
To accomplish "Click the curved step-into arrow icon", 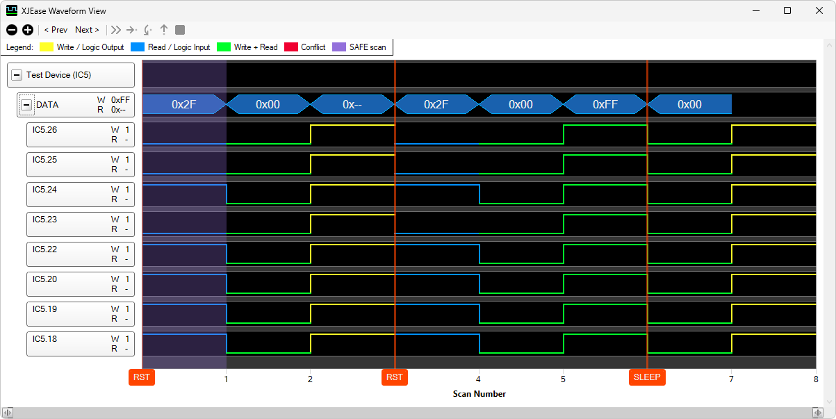I will 147,30.
